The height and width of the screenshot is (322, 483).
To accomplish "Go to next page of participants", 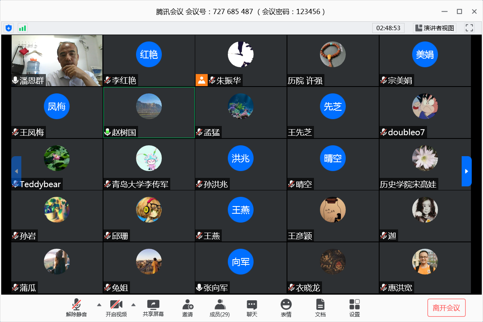I will (466, 171).
